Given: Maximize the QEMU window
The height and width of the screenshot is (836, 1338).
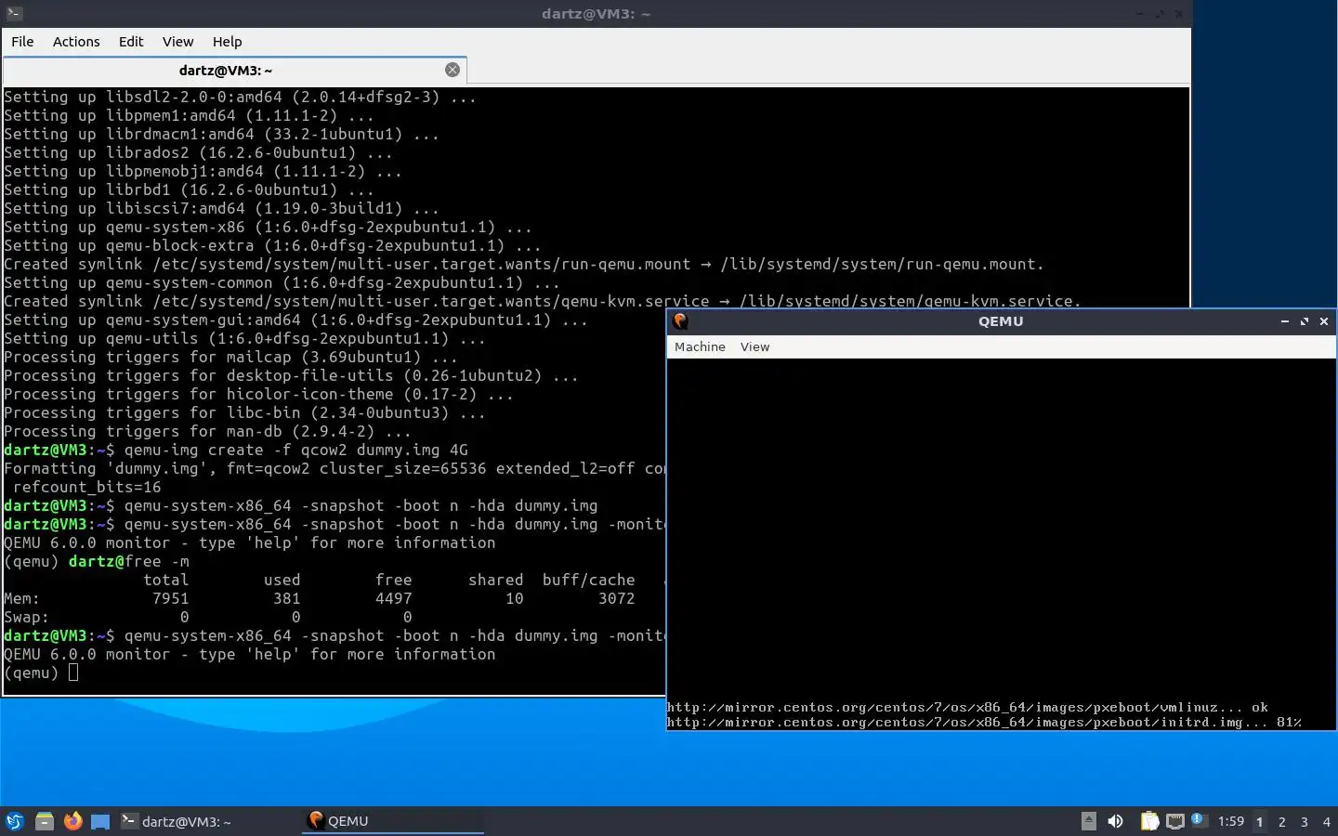Looking at the screenshot, I should click(x=1305, y=321).
